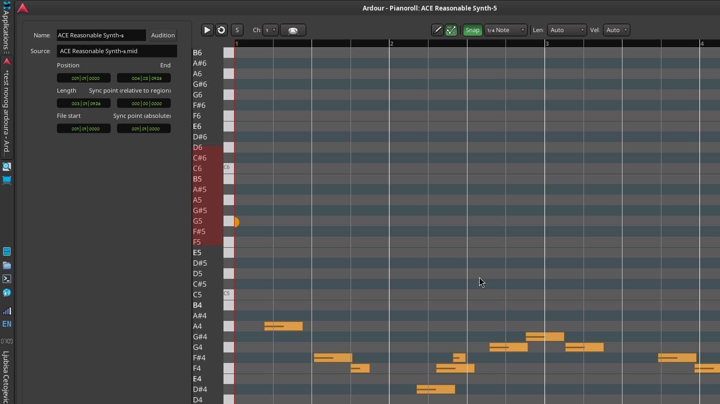Click the Audition button
This screenshot has width=720, height=404.
click(163, 35)
